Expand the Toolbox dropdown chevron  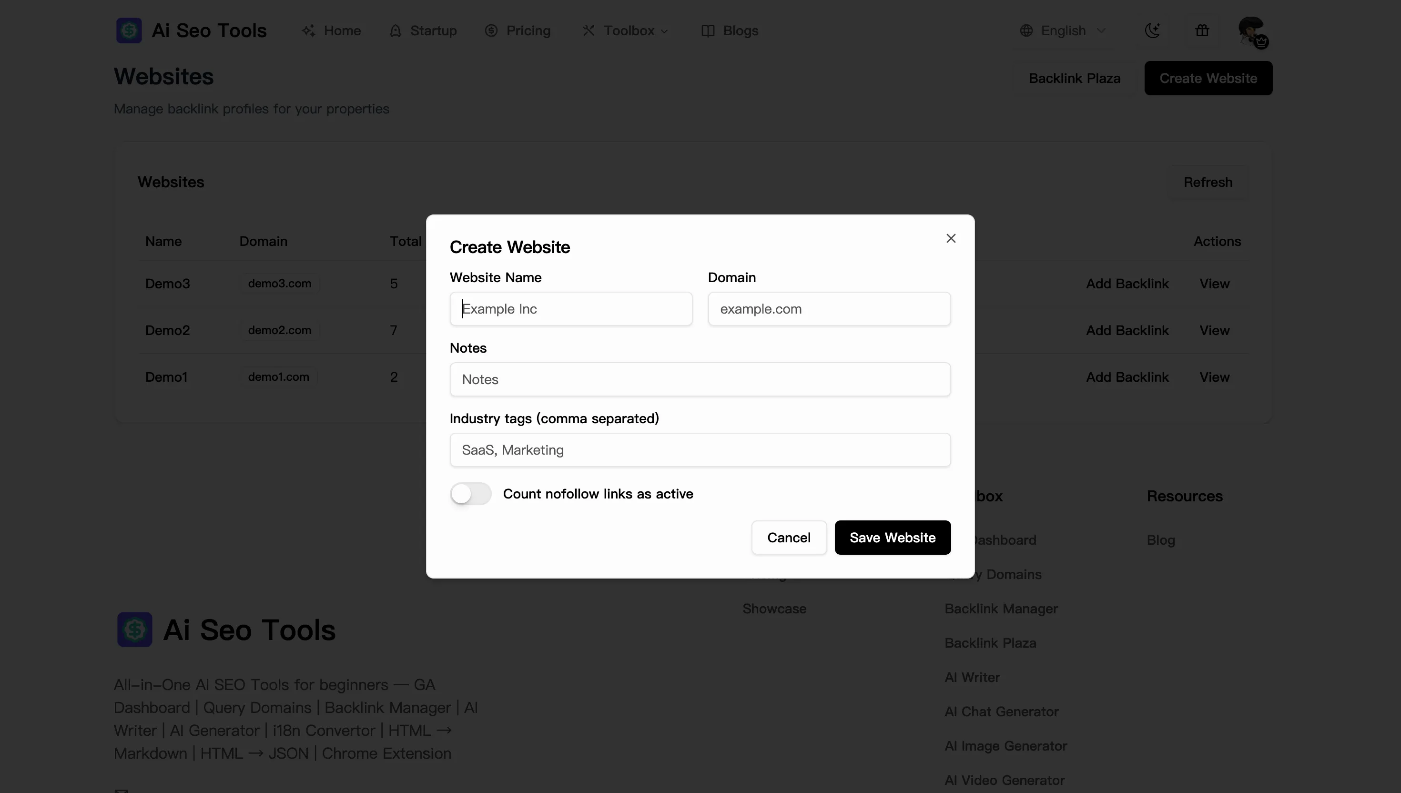click(x=665, y=31)
